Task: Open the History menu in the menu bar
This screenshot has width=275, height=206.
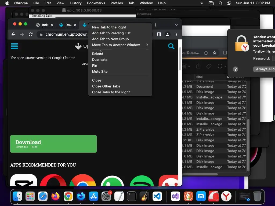Action: click(x=75, y=3)
